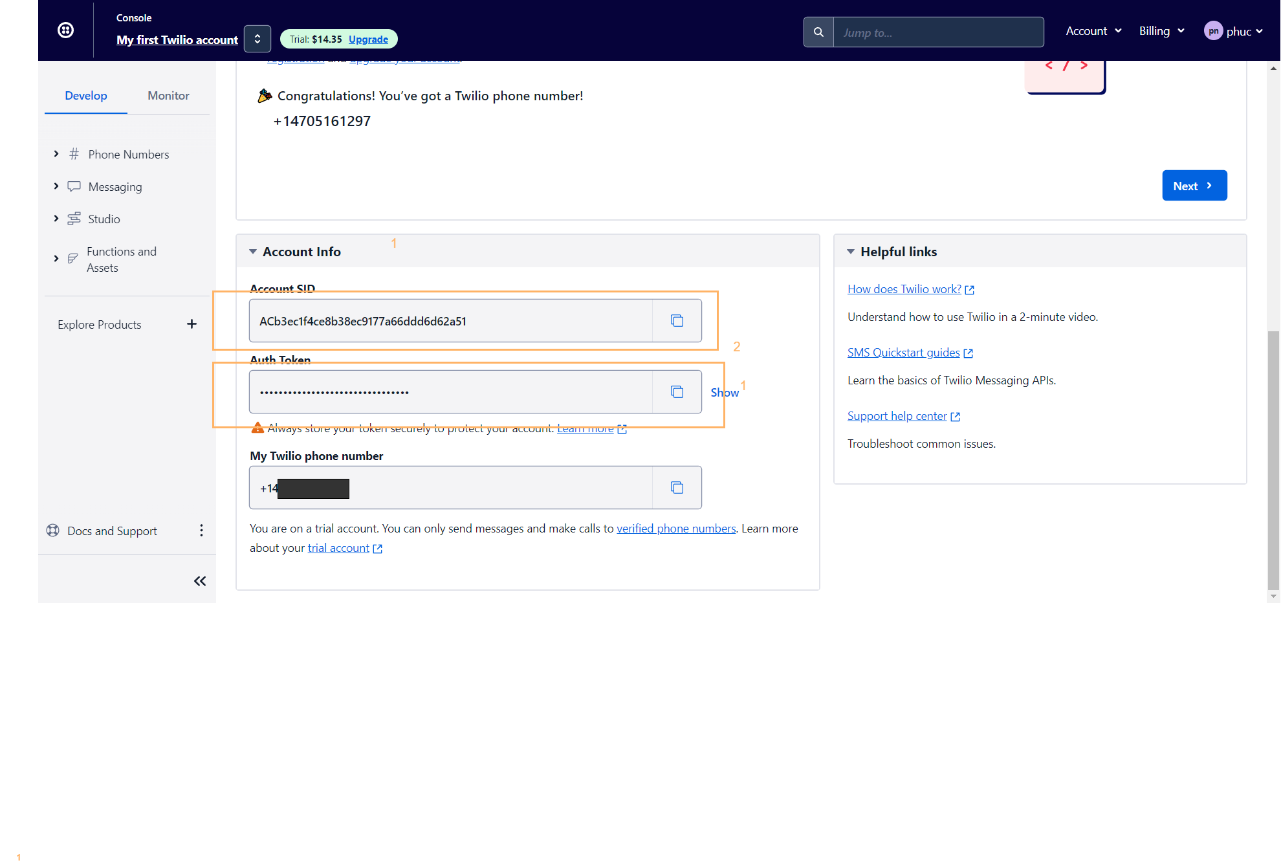Image resolution: width=1281 pixels, height=867 pixels.
Task: Click the Upgrade link in trial badge
Action: [368, 39]
